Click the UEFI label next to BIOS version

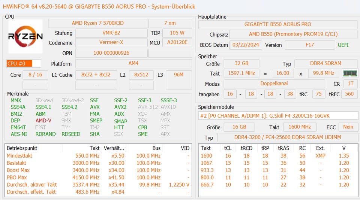[343, 45]
